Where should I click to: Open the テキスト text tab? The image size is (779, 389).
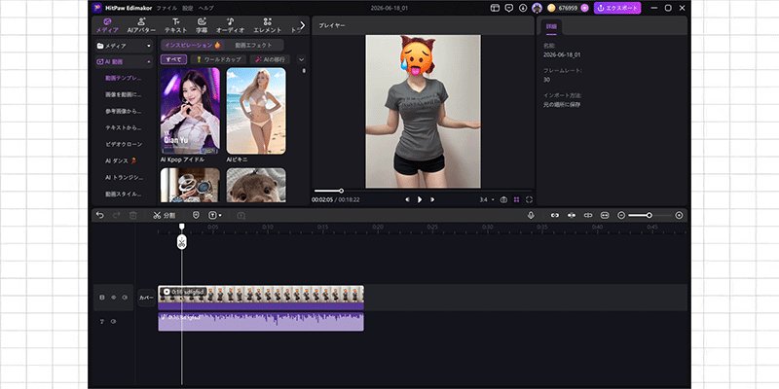176,25
